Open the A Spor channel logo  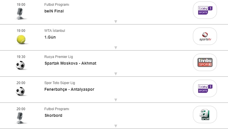click(205, 115)
